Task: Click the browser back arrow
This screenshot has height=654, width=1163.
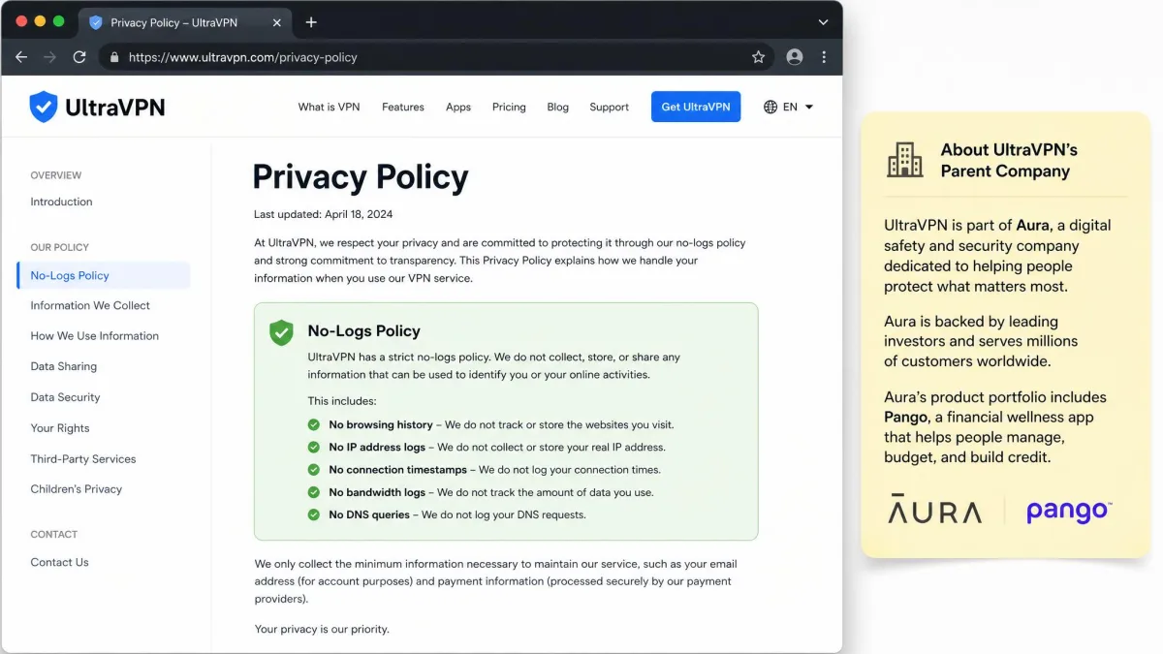Action: point(21,57)
